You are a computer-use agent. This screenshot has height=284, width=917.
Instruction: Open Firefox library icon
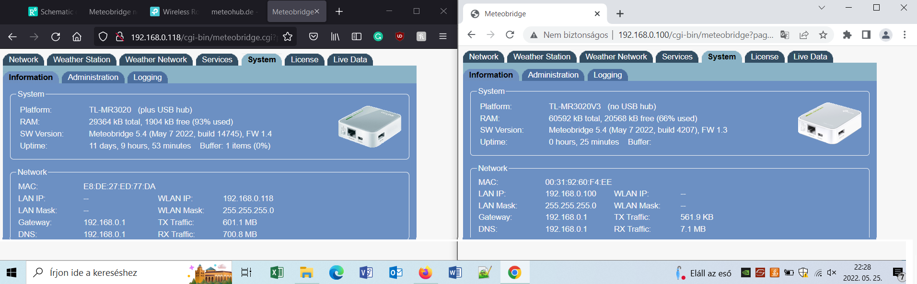pos(335,37)
